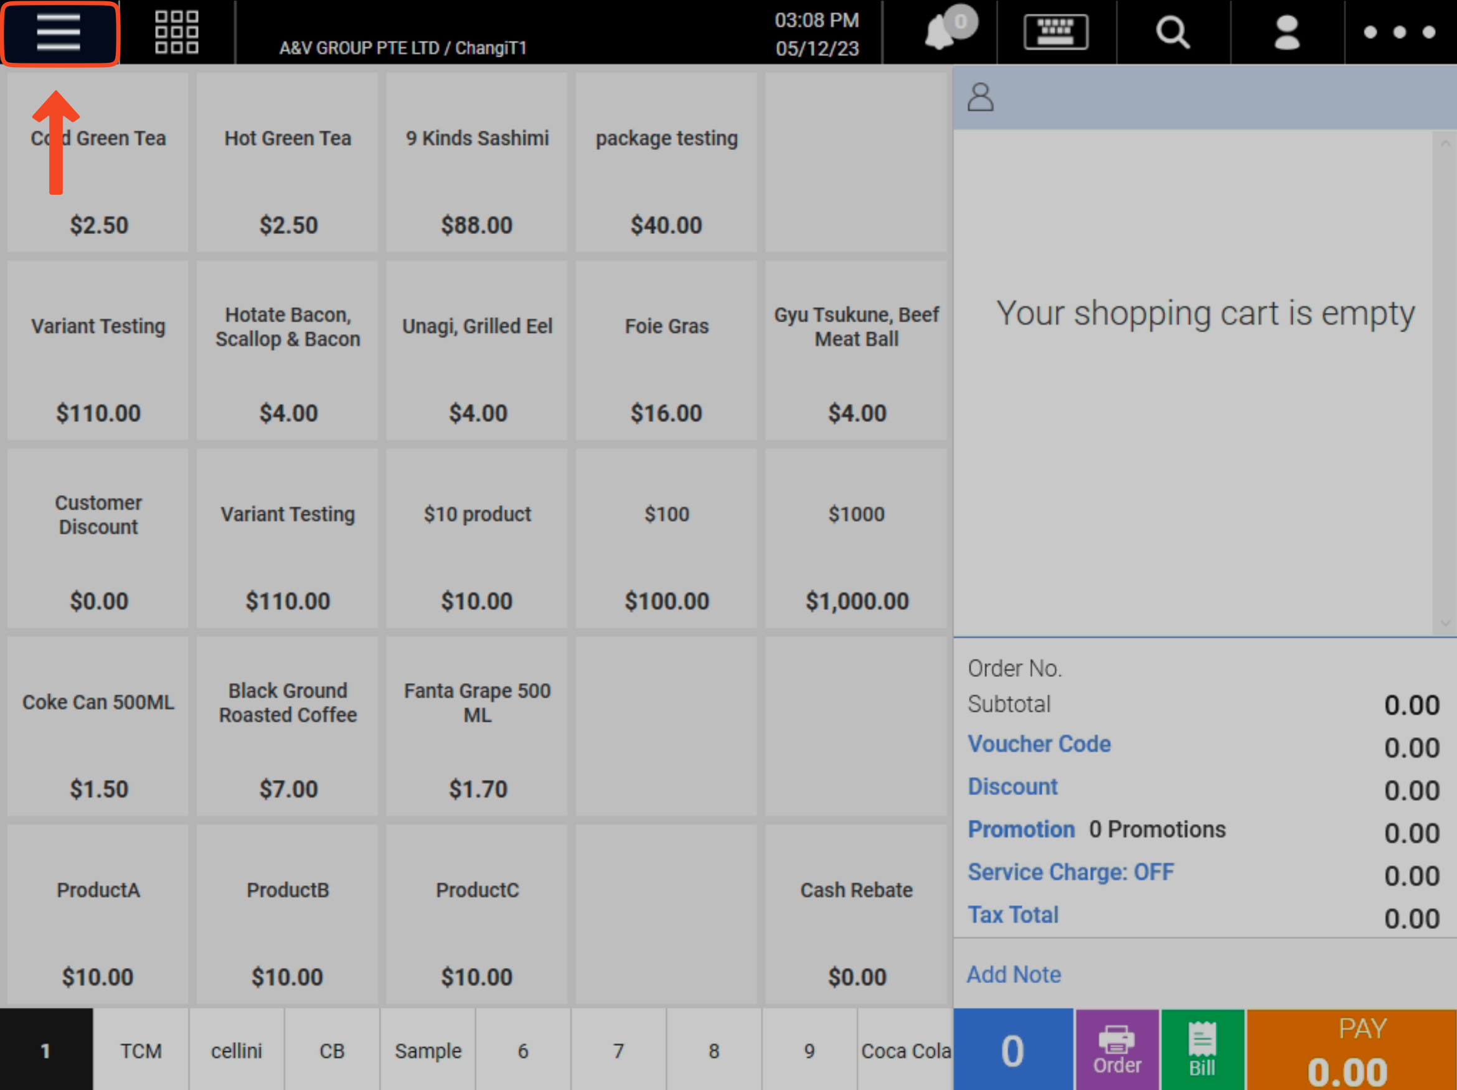Select Cash Rebate item
Screen dimensions: 1457x1090
coord(856,915)
